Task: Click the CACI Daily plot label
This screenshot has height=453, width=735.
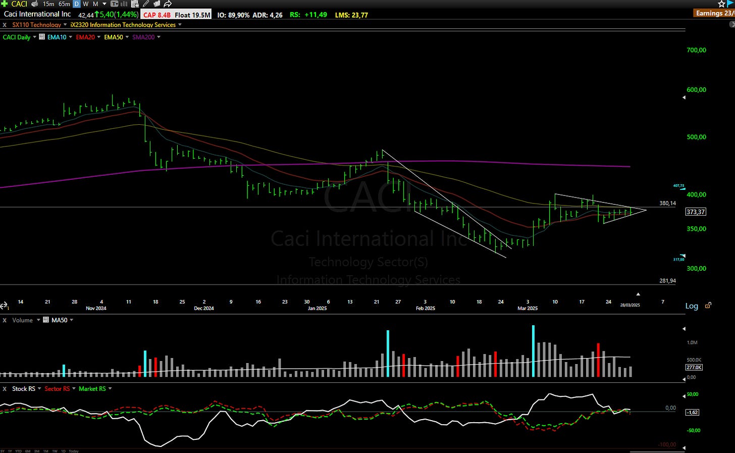Action: (x=17, y=37)
